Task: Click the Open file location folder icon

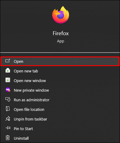Action: [x=8, y=109]
